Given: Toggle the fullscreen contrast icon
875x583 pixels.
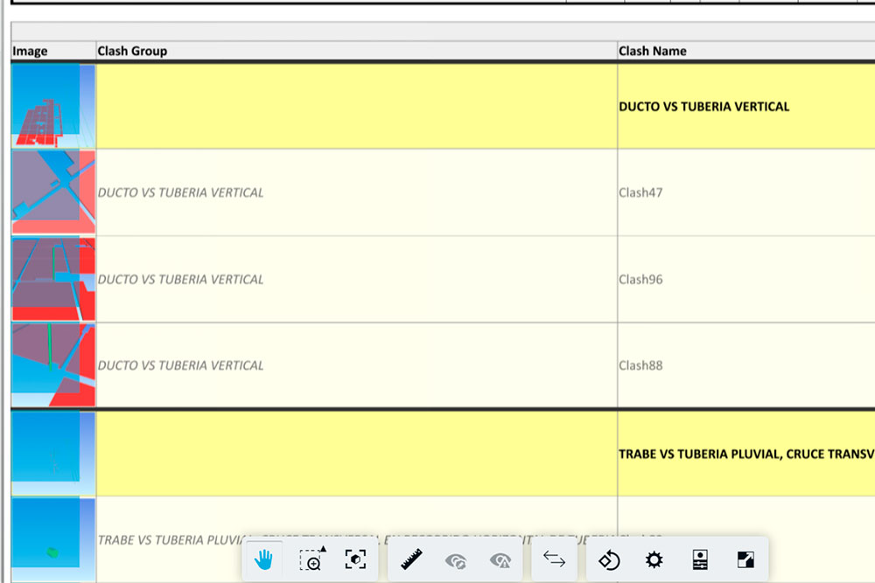Looking at the screenshot, I should tap(745, 560).
